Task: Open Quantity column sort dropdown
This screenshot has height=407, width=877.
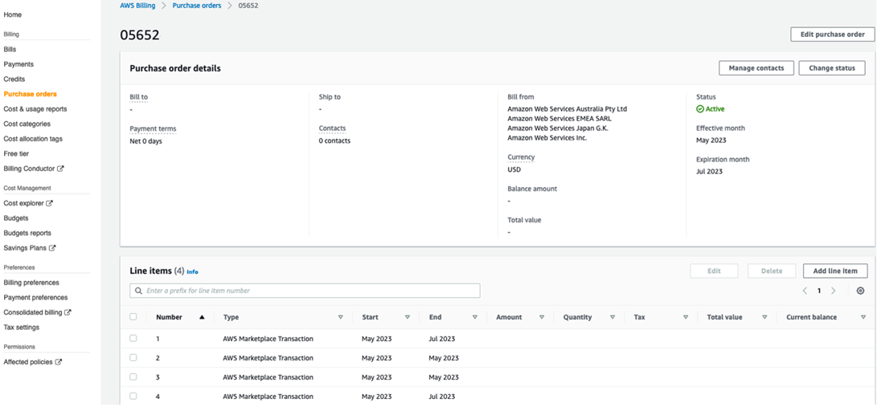Action: (x=613, y=317)
